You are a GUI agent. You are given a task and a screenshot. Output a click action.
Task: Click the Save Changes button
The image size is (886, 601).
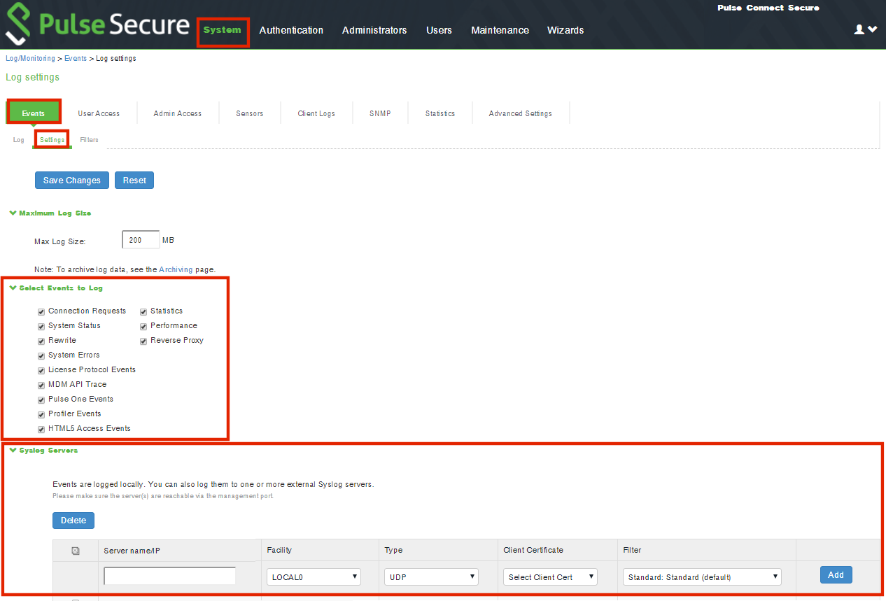(72, 181)
